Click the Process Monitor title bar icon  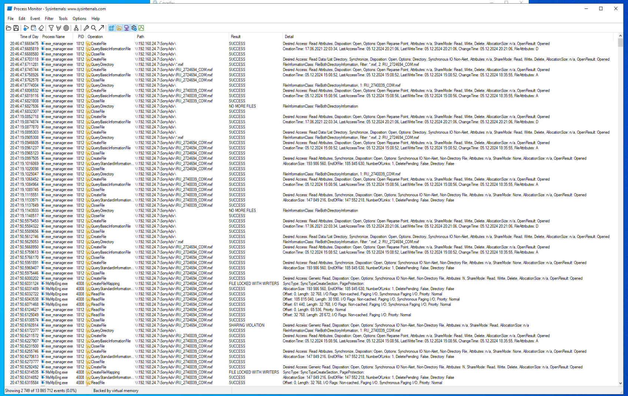tap(9, 9)
